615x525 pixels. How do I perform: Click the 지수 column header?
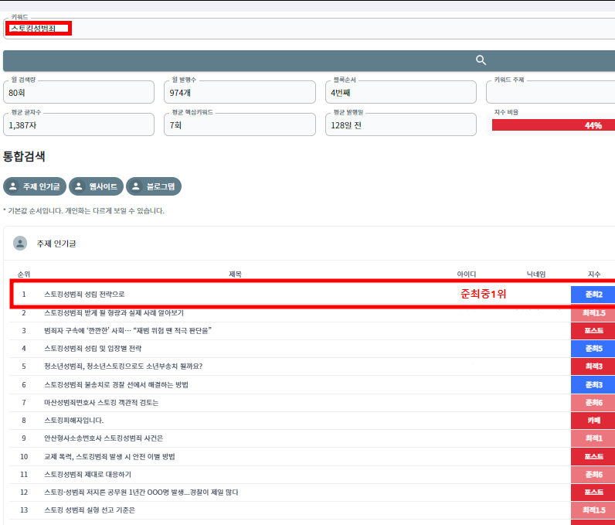click(x=593, y=274)
